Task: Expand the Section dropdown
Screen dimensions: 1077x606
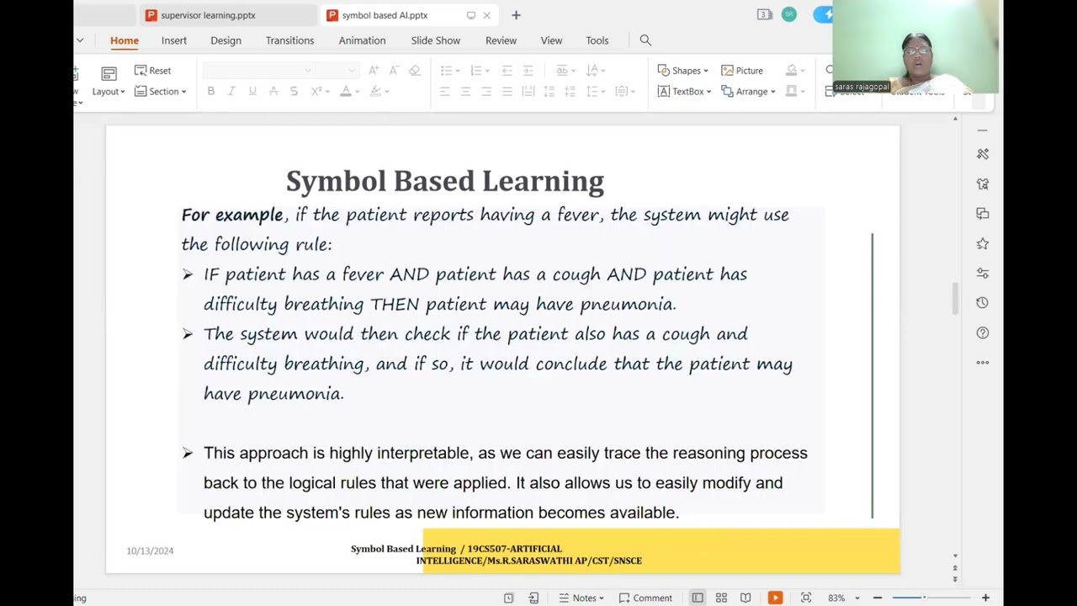Action: [161, 91]
